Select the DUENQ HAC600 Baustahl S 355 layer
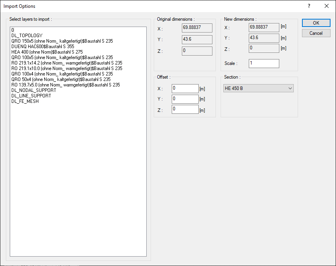The image size is (336, 266). point(43,46)
